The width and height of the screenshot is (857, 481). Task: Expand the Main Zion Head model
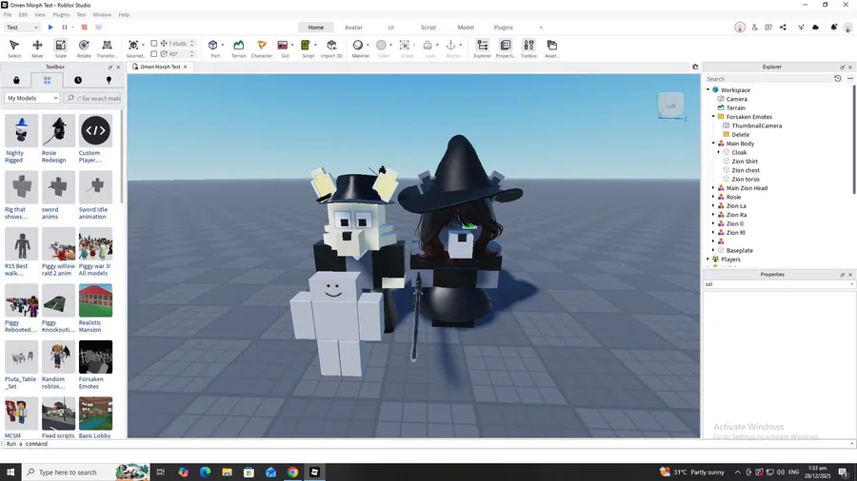point(714,188)
